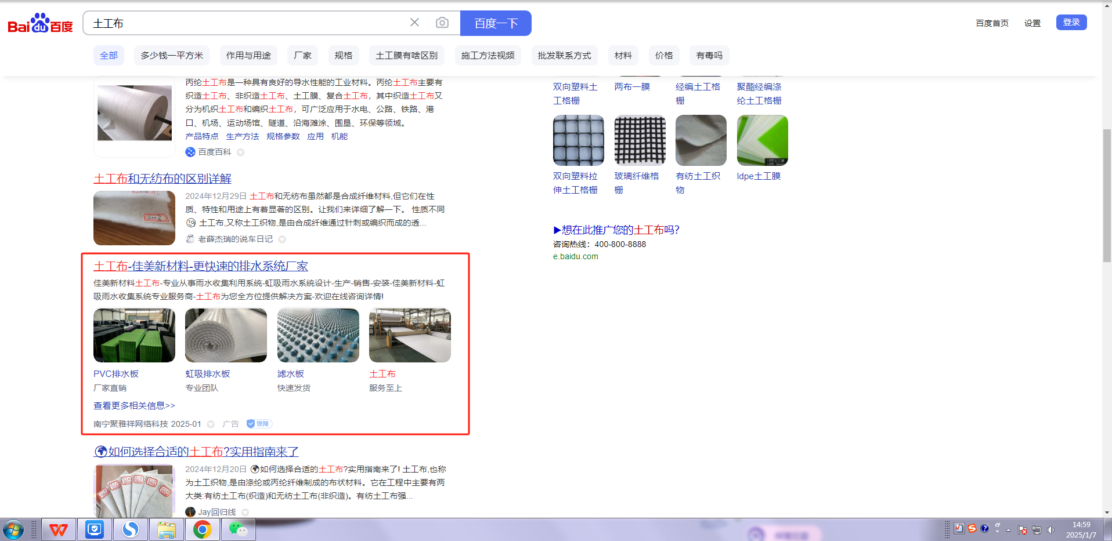Image resolution: width=1112 pixels, height=541 pixels.
Task: Open File Explorer from taskbar
Action: pyautogui.click(x=167, y=530)
